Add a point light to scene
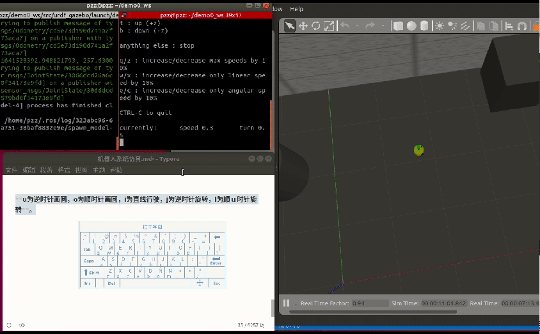The height and width of the screenshot is (334, 540). [440, 26]
